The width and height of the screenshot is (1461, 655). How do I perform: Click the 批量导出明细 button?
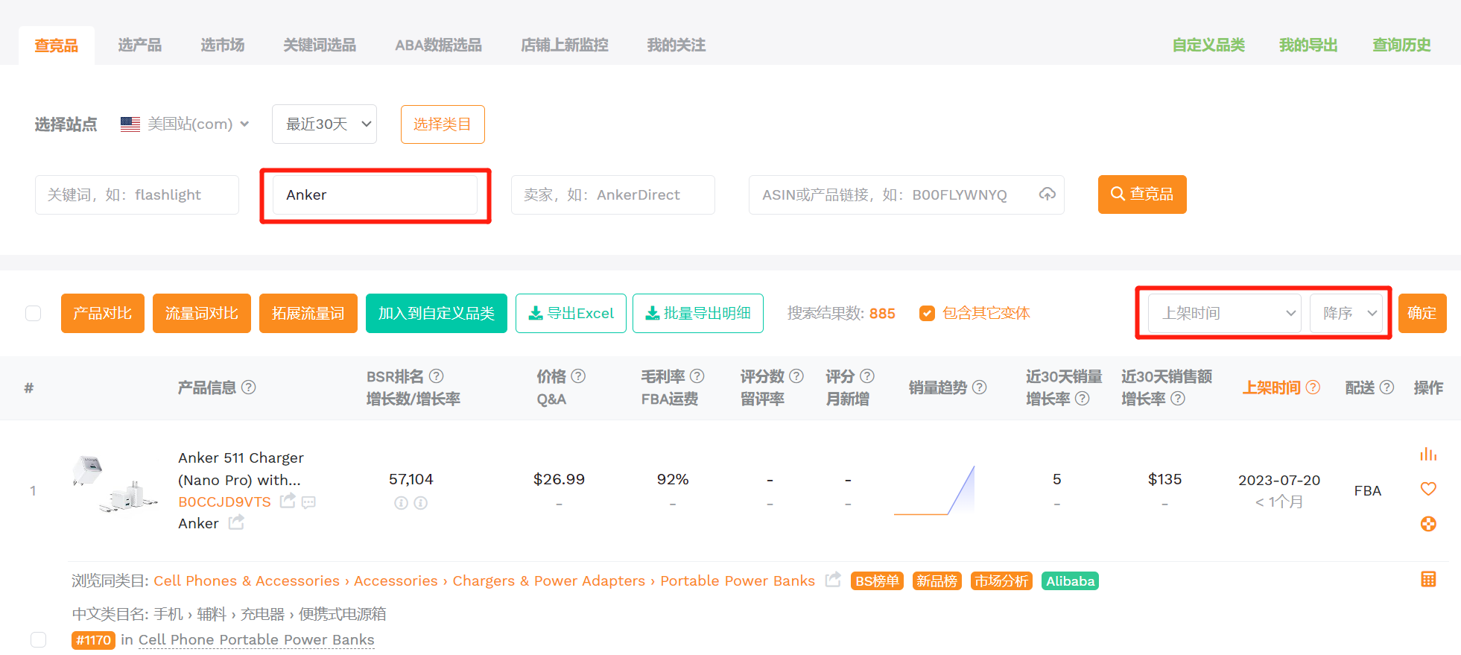pos(698,313)
